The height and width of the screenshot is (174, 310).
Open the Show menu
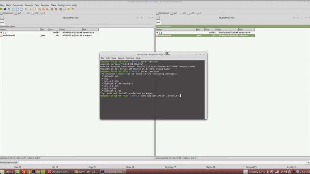(54, 5)
